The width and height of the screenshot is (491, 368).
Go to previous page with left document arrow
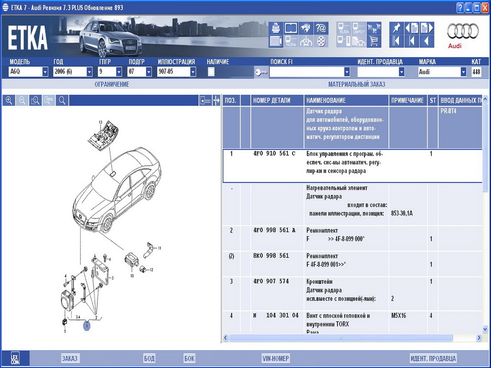pyautogui.click(x=411, y=28)
